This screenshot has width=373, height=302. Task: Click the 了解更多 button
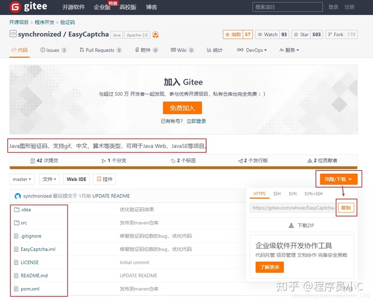pos(269,267)
